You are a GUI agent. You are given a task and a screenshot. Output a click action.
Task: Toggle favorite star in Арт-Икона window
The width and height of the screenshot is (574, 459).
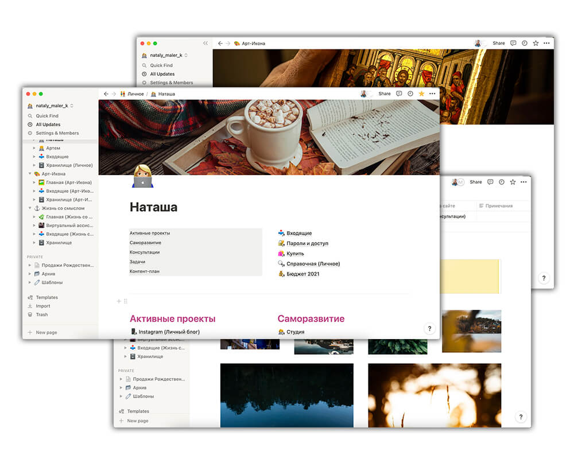(x=536, y=43)
